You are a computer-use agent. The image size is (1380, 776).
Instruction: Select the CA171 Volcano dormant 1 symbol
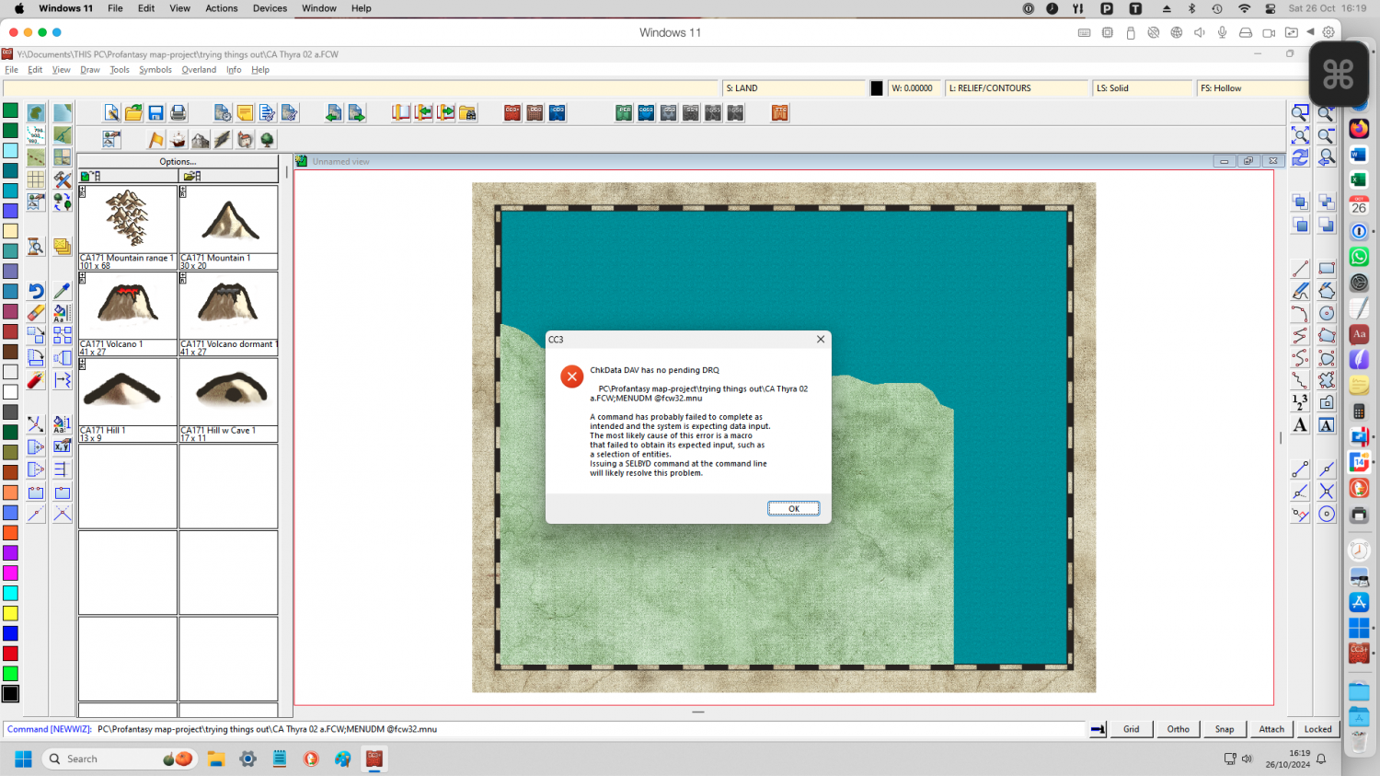point(228,314)
